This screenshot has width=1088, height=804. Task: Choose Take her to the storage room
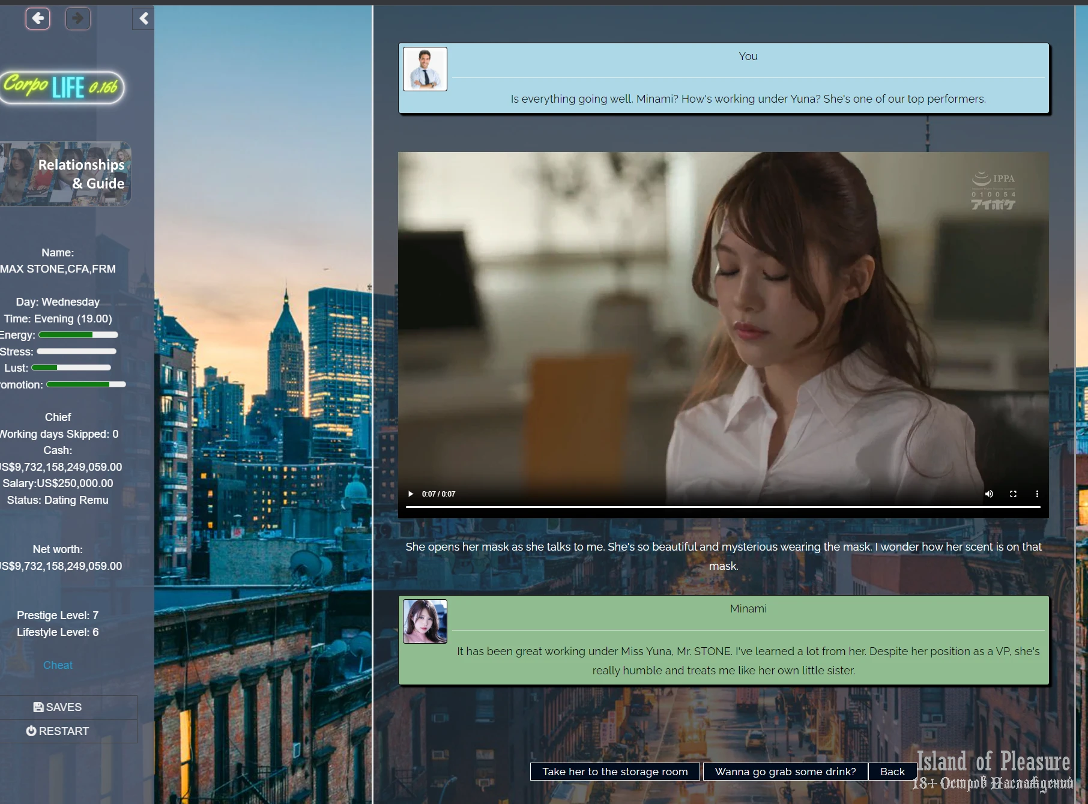click(x=615, y=772)
